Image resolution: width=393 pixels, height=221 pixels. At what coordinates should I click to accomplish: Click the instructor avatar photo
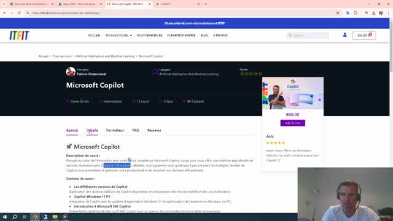[x=71, y=72]
